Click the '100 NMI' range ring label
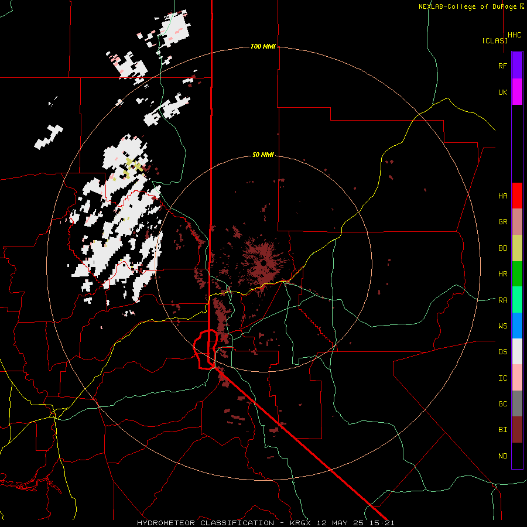527x527 pixels. pos(263,46)
